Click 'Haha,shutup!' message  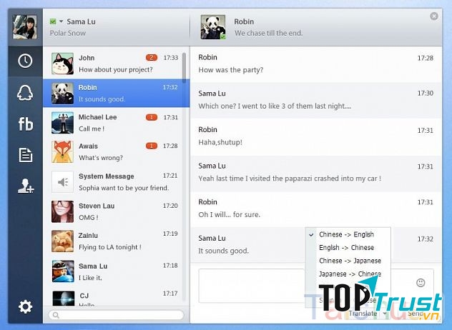(x=220, y=142)
